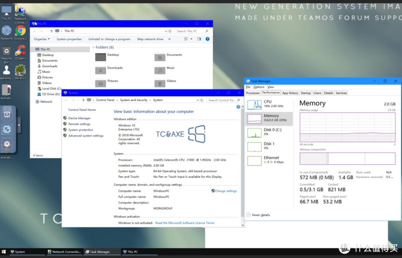Switch to App history tab
This screenshot has height=258, width=402.
pos(290,93)
